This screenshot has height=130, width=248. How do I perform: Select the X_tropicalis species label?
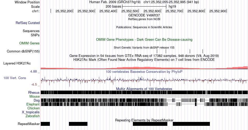31,112
